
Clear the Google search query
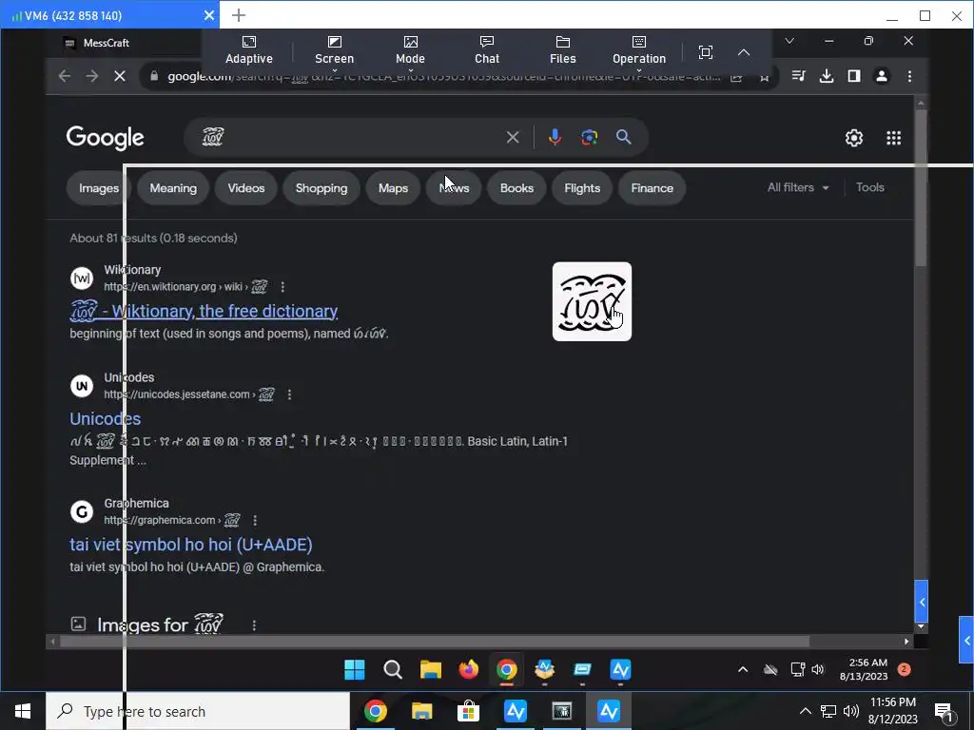pos(513,137)
